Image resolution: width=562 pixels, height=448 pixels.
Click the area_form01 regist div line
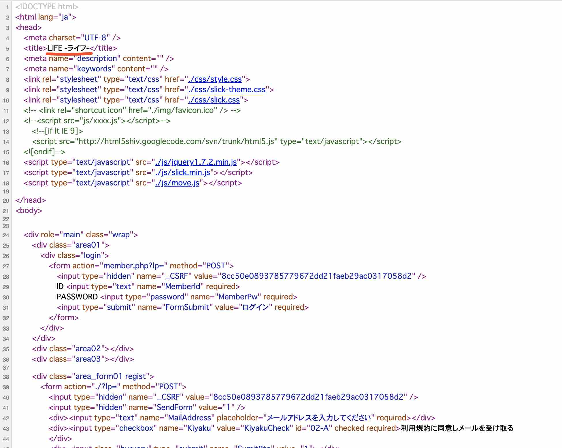tap(93, 376)
